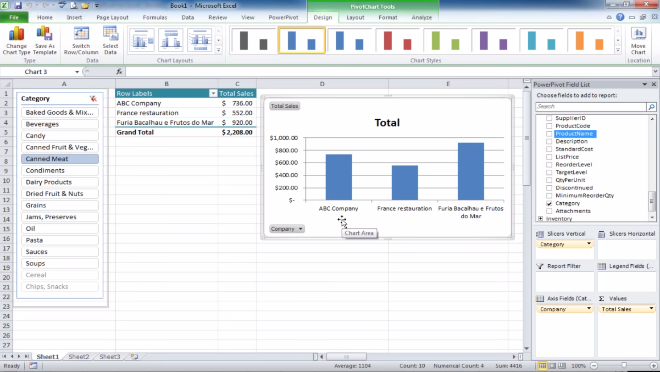This screenshot has width=660, height=372.
Task: Click the macro recording icon in status bar
Action: (x=33, y=366)
